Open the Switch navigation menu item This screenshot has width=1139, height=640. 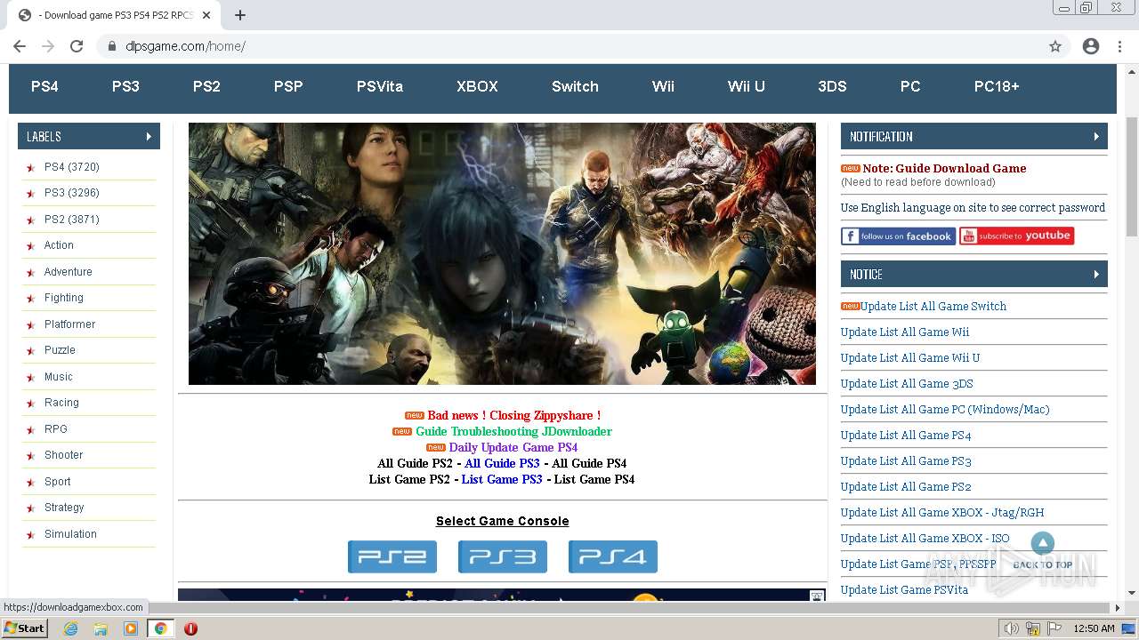tap(575, 86)
